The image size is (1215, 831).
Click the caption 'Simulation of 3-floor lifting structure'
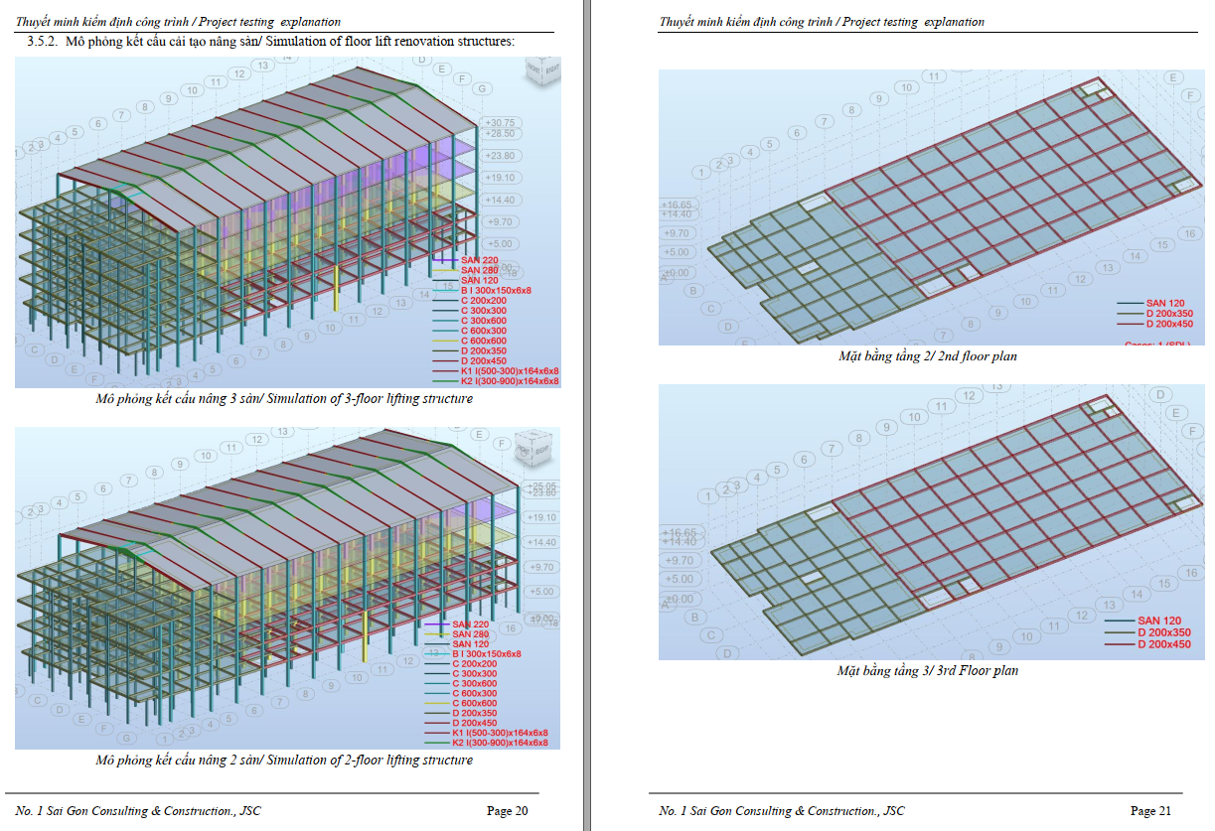283,398
